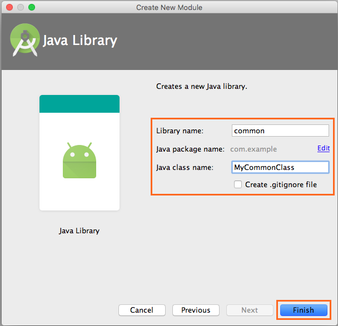Click the 'Java Library' header title

pos(79,41)
